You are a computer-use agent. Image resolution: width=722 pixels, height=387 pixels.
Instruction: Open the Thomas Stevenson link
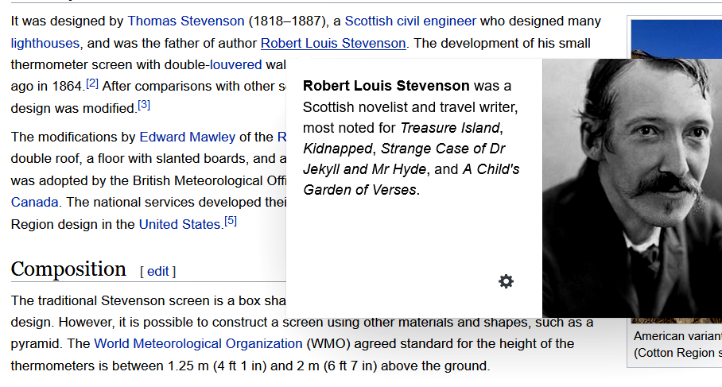[186, 21]
